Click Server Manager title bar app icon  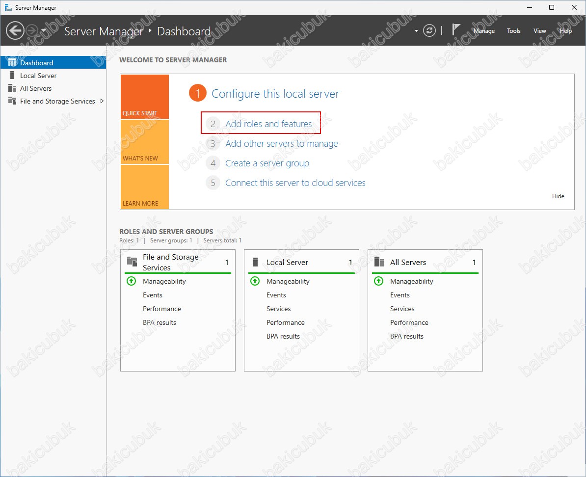tap(8, 7)
